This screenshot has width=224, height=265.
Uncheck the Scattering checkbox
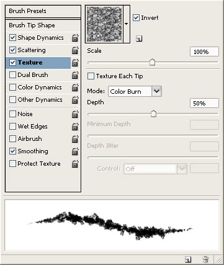click(12, 50)
